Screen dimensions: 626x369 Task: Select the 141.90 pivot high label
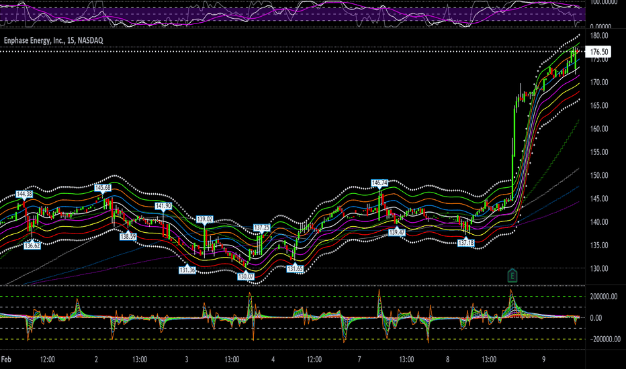163,206
